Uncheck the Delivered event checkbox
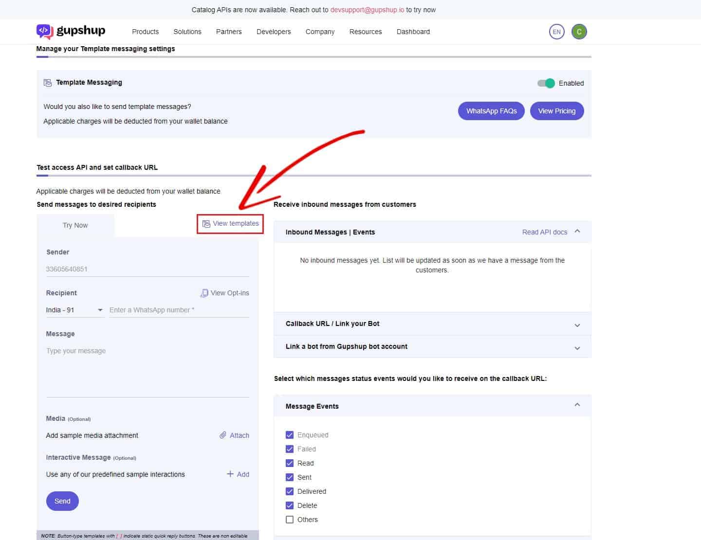The width and height of the screenshot is (701, 540). pyautogui.click(x=290, y=491)
